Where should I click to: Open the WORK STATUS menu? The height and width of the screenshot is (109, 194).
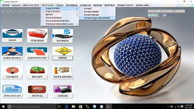coord(125,5)
